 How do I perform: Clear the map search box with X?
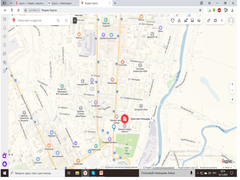67,21
